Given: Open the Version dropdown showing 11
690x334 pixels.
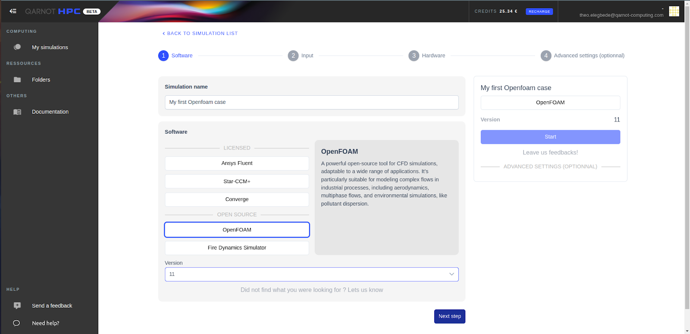Looking at the screenshot, I should tap(311, 274).
